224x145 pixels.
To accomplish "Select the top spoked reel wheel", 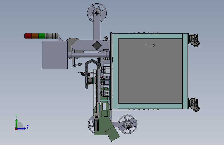I will pyautogui.click(x=97, y=13).
